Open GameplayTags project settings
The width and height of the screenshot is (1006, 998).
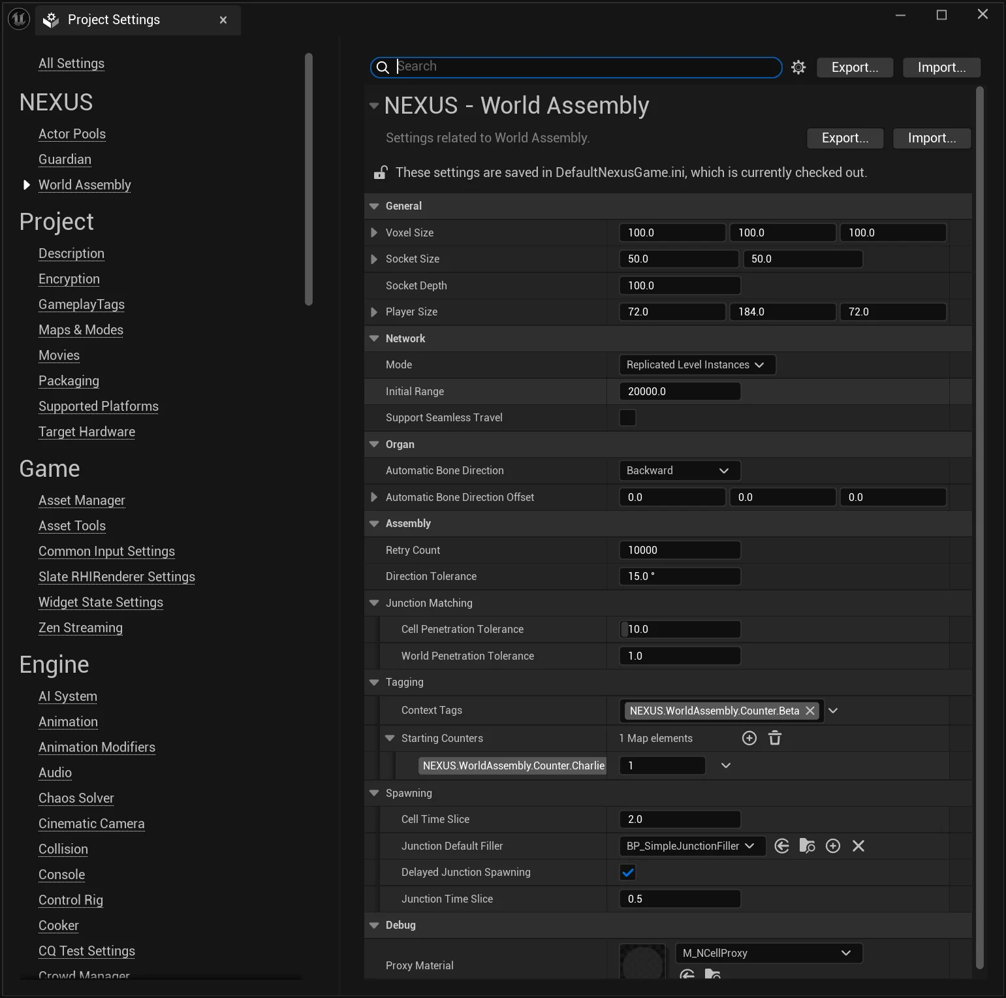pos(82,304)
